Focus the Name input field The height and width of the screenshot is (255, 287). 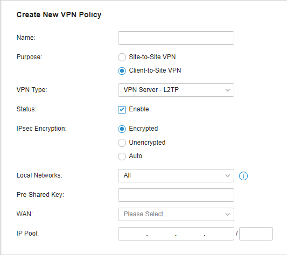(176, 38)
